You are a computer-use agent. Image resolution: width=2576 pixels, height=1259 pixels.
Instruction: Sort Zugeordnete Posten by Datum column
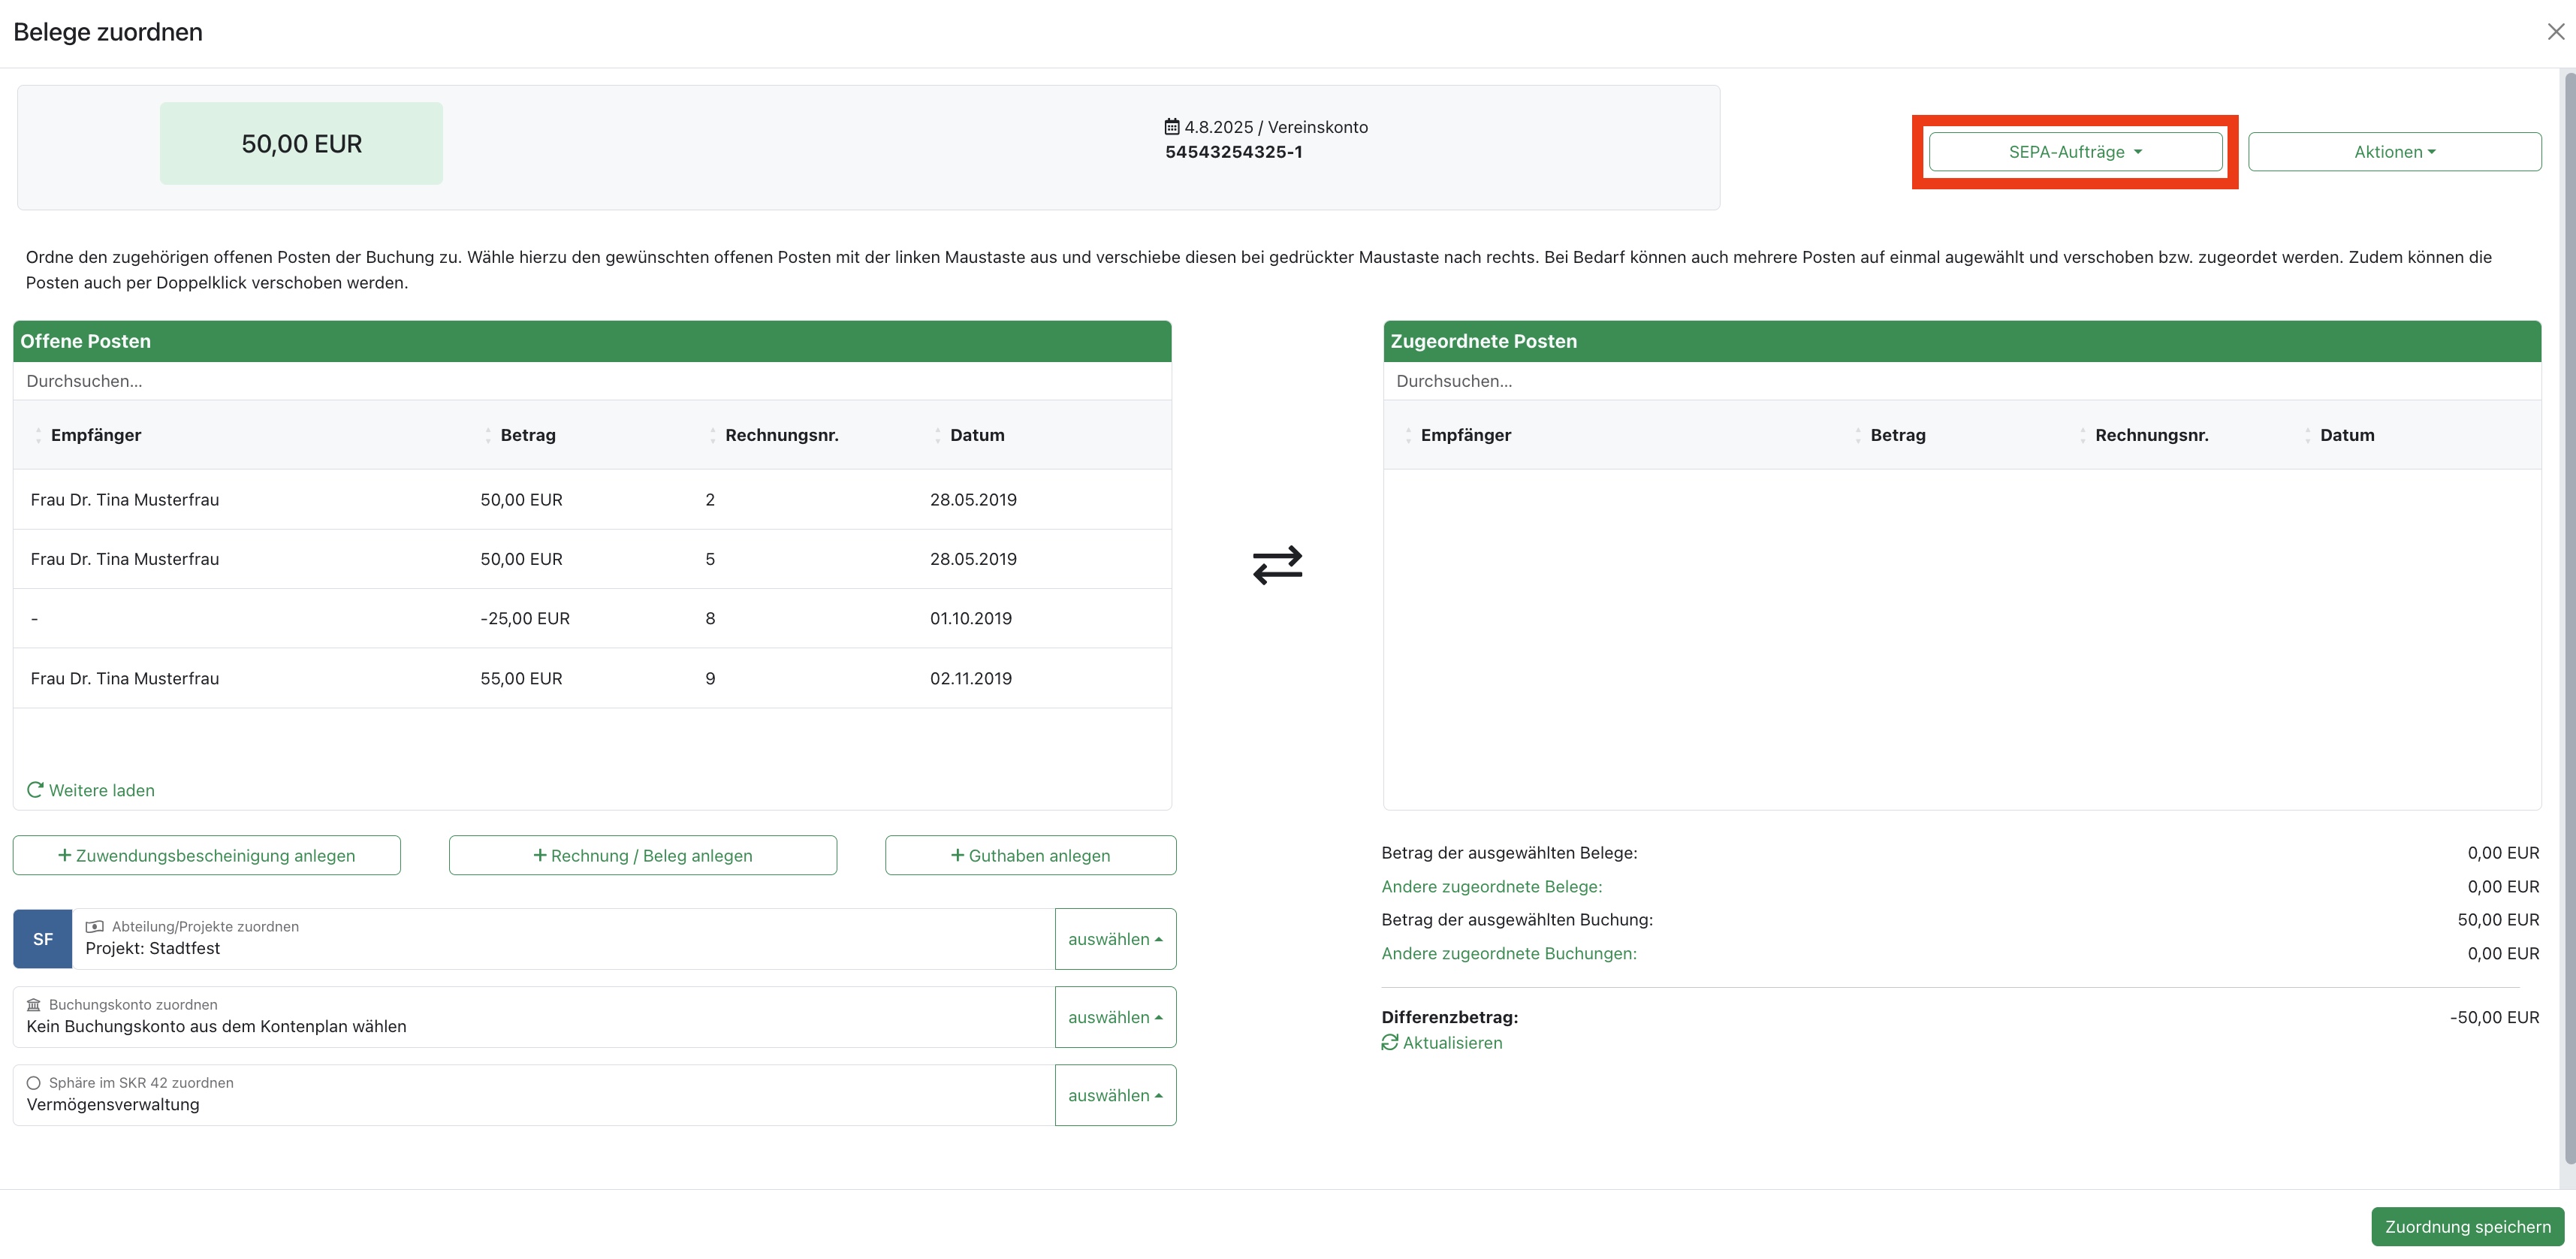(x=2346, y=435)
